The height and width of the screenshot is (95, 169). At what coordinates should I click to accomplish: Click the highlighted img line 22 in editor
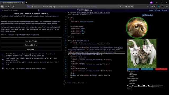point(97,53)
